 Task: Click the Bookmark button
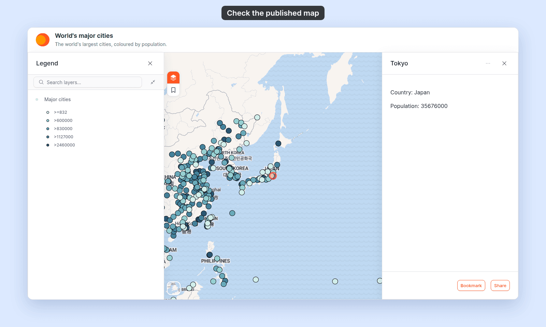coord(471,285)
